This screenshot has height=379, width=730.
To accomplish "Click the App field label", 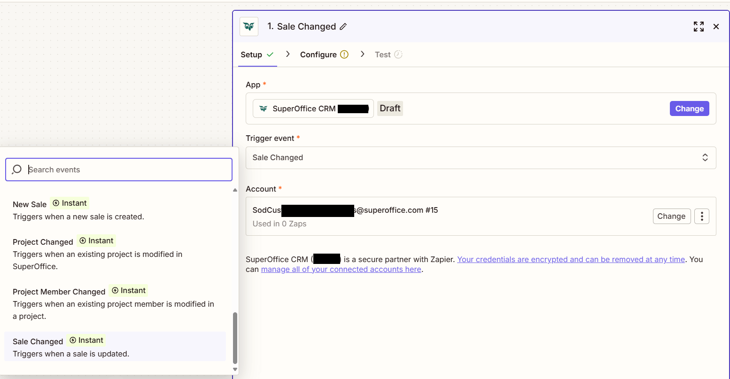I will [253, 85].
